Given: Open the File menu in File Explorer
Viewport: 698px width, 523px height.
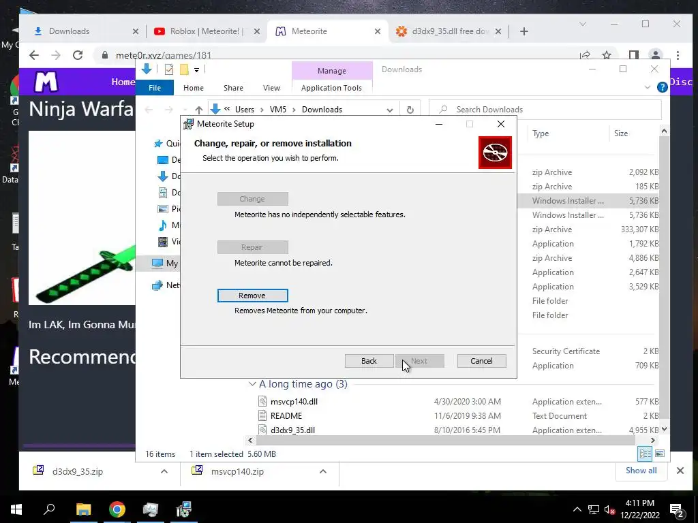Looking at the screenshot, I should [155, 88].
